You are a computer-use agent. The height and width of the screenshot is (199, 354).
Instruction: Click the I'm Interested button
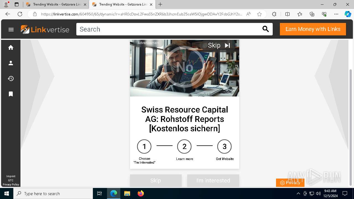213,180
